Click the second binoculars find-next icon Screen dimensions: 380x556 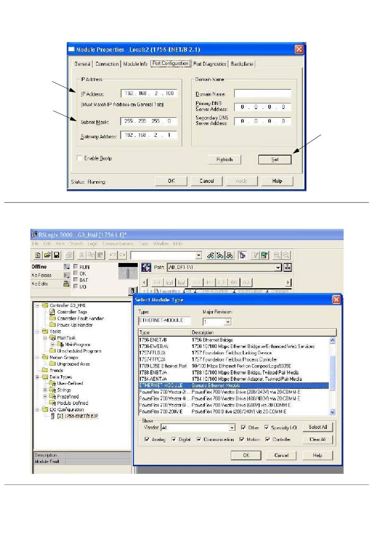click(220, 255)
